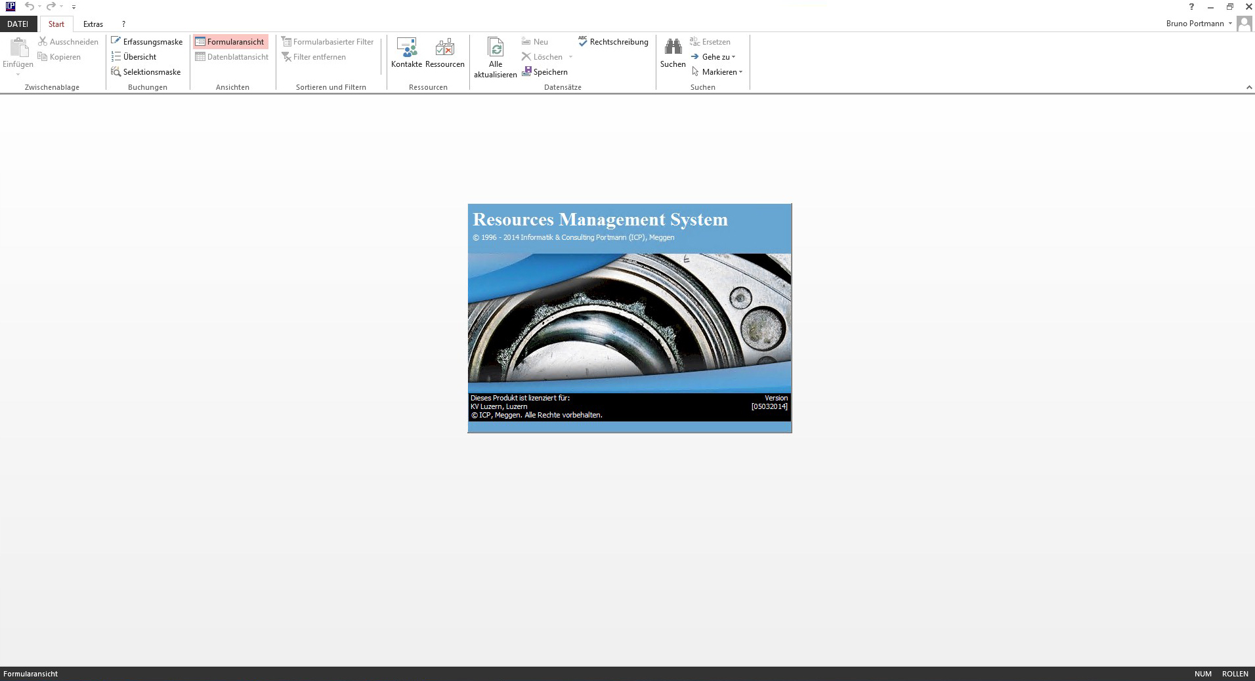
Task: Expand the Einfügen dropdown arrow
Action: click(x=18, y=74)
